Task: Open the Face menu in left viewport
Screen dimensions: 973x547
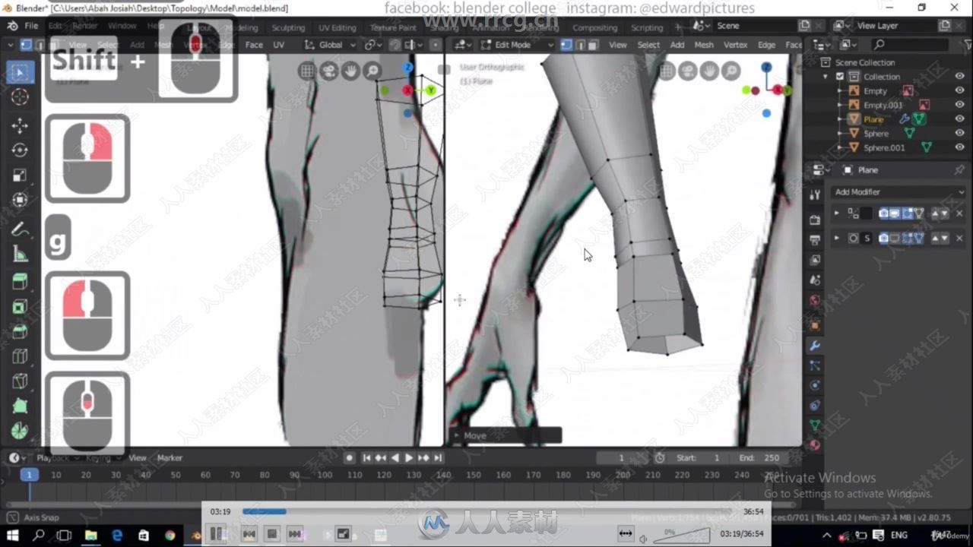Action: 254,45
